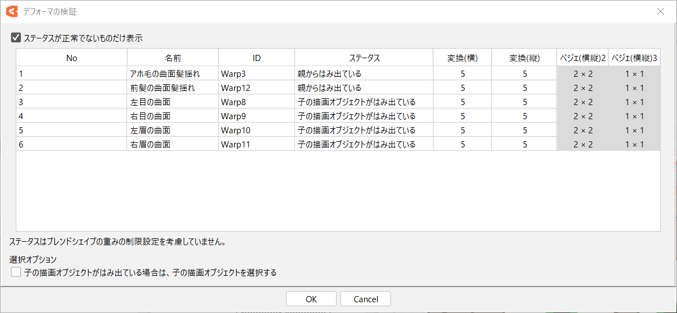Select the 前髪の曲面髪揺れ row
The width and height of the screenshot is (677, 313).
coord(163,88)
